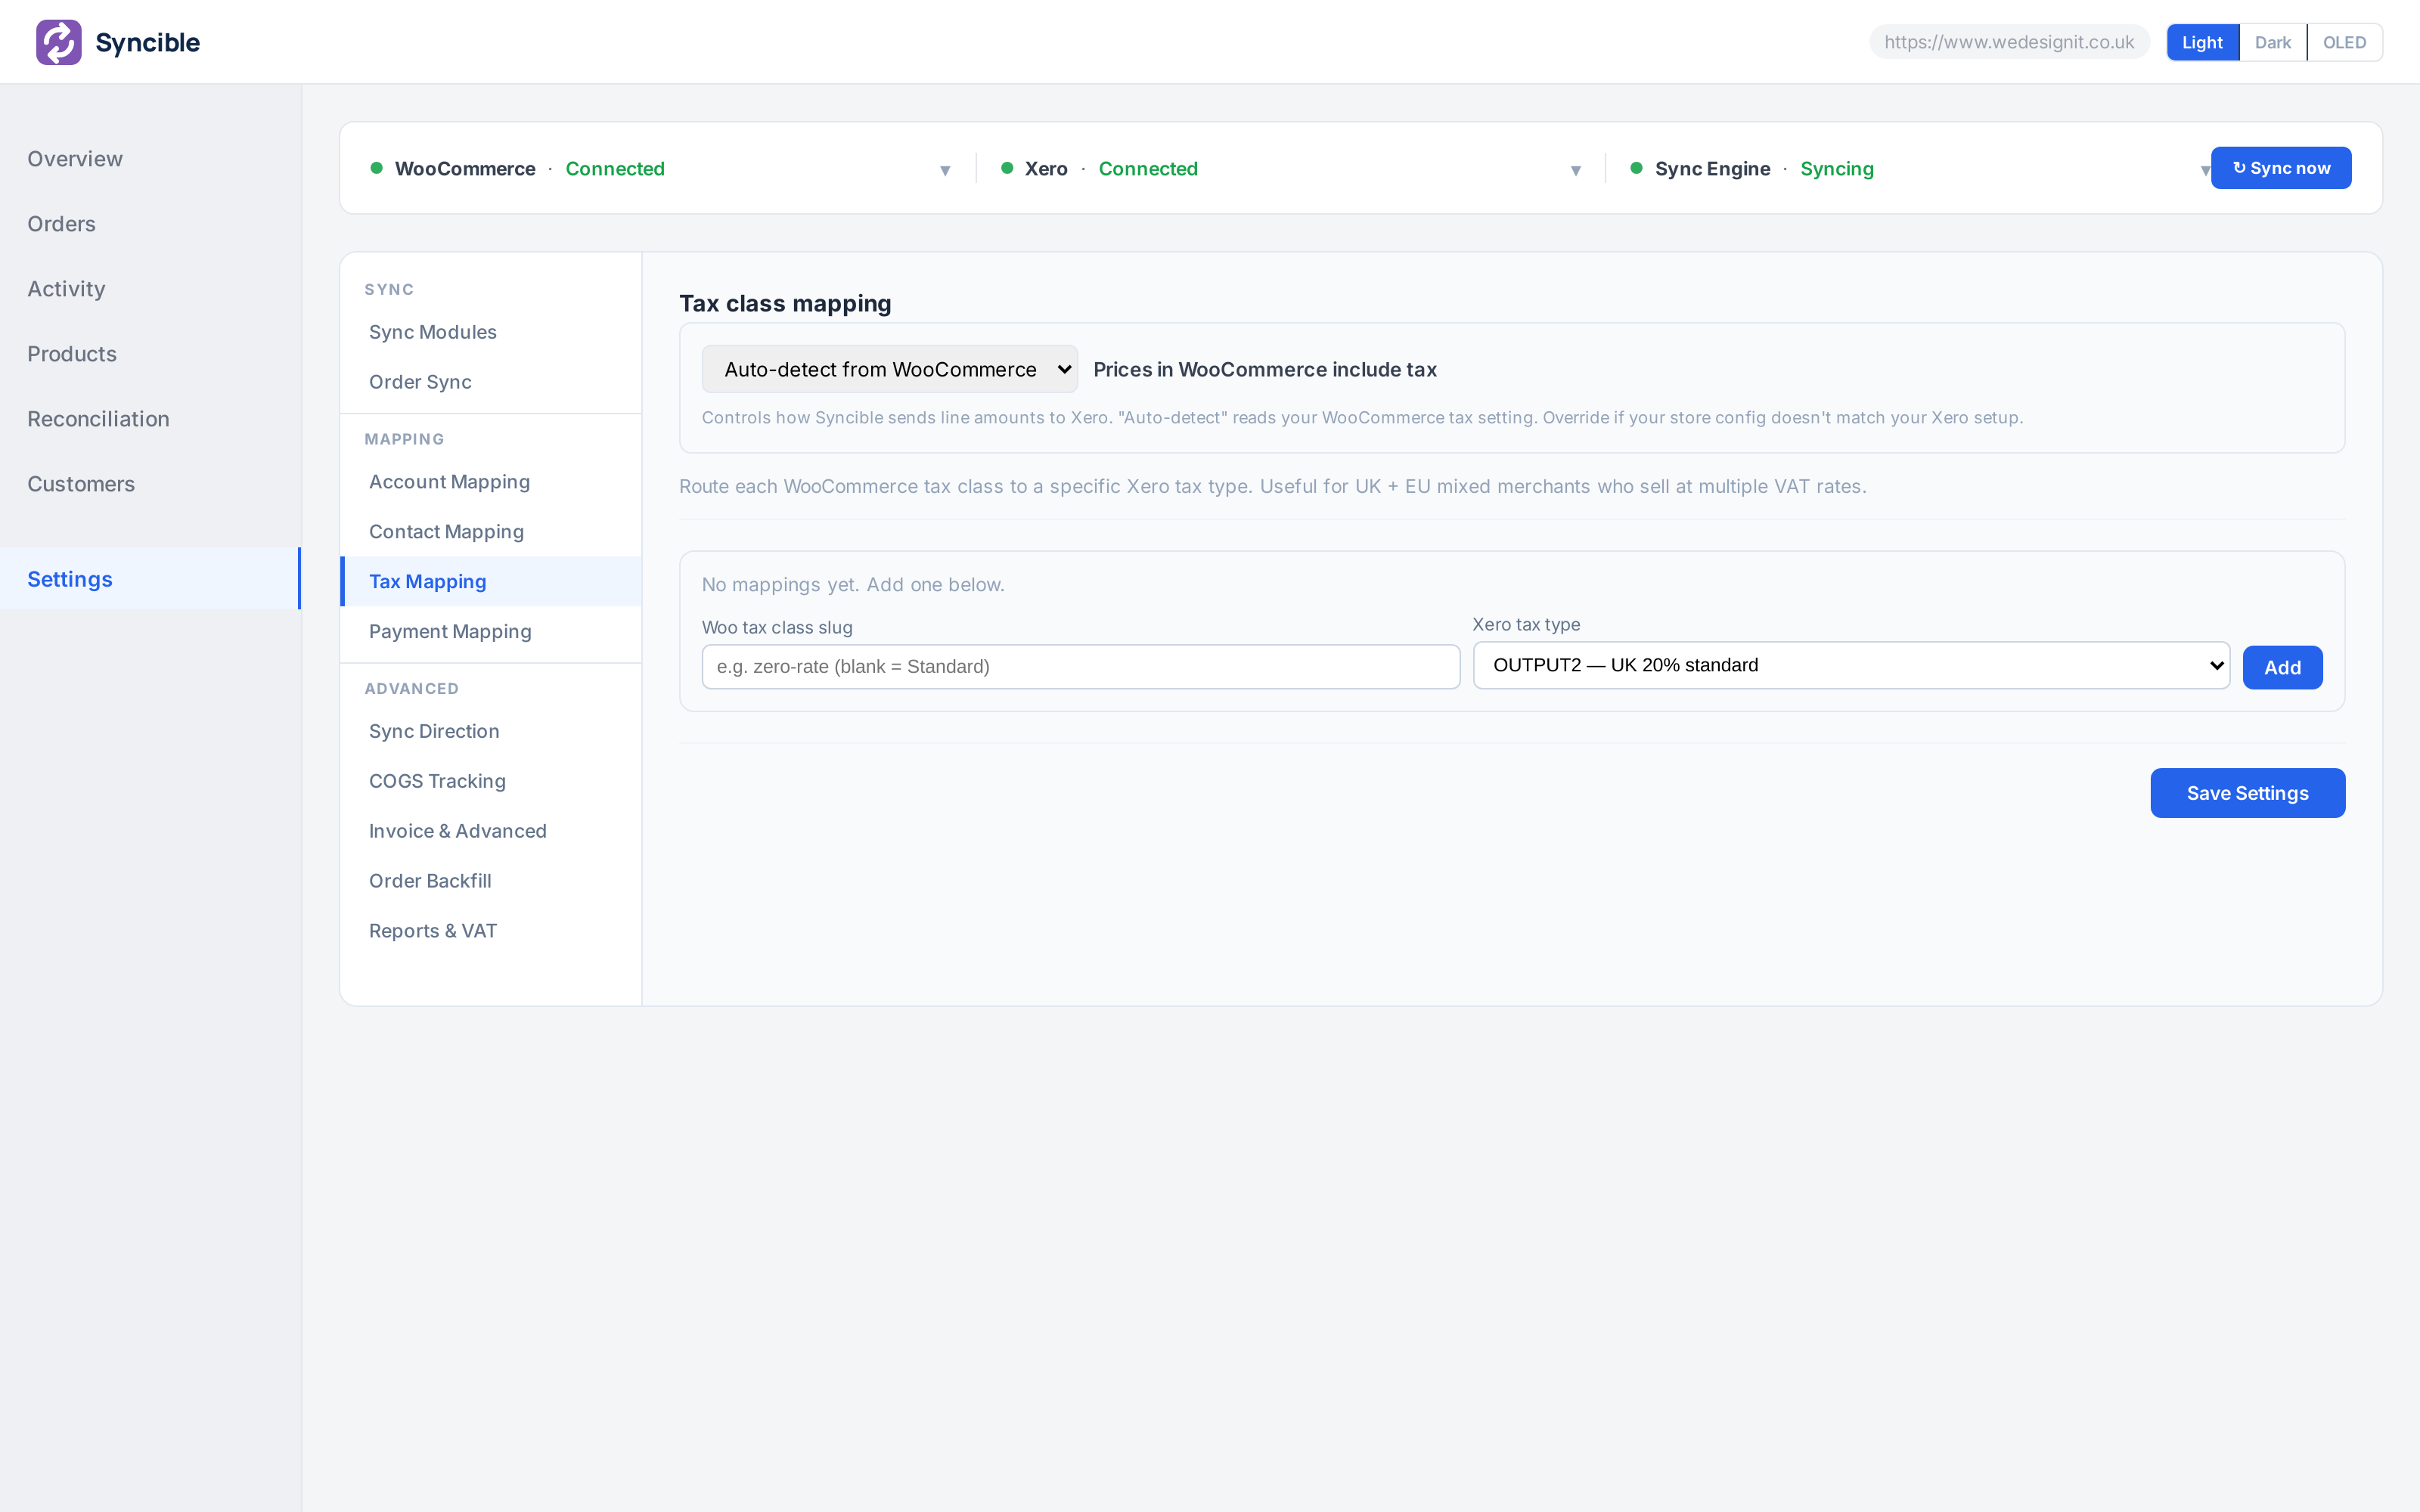Image resolution: width=2420 pixels, height=1512 pixels.
Task: Open the Payment Mapping section
Action: 490,631
